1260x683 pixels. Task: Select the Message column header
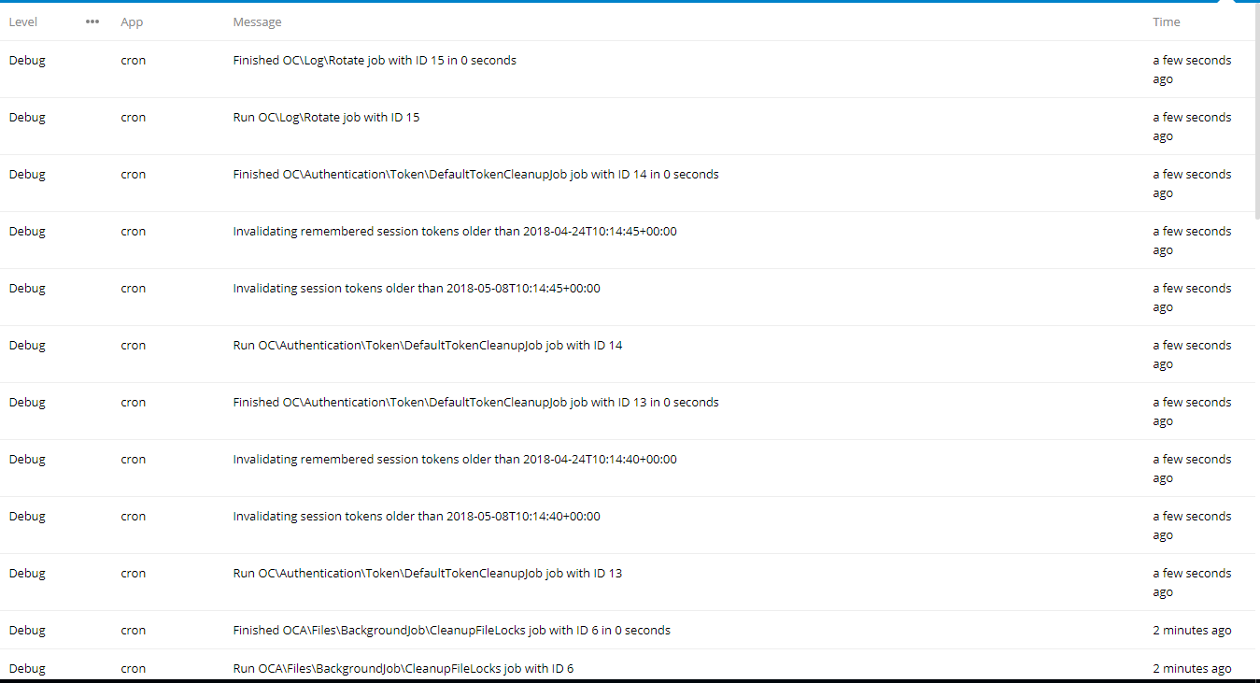coord(257,22)
